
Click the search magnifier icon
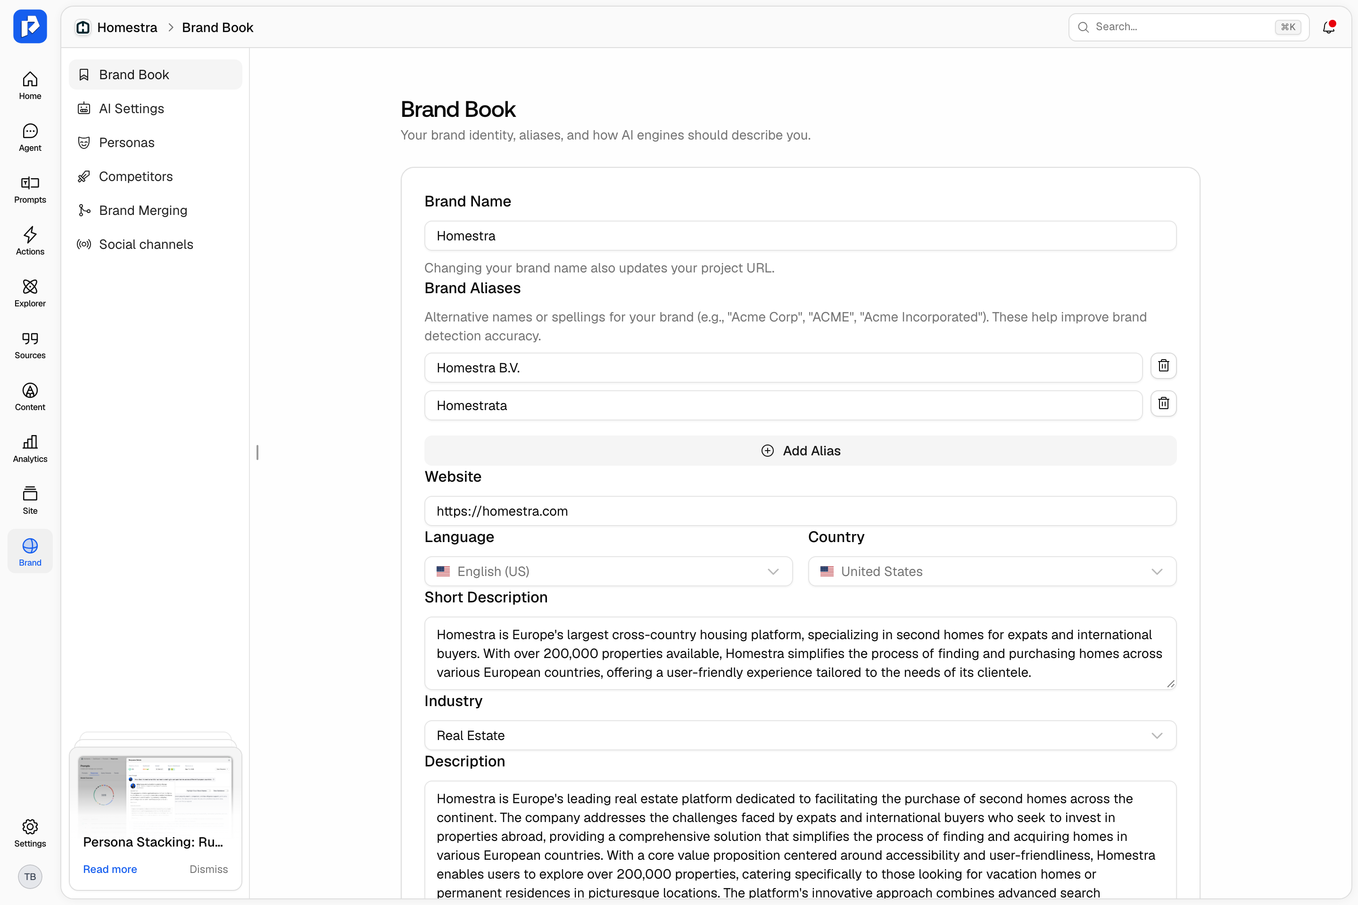tap(1083, 27)
